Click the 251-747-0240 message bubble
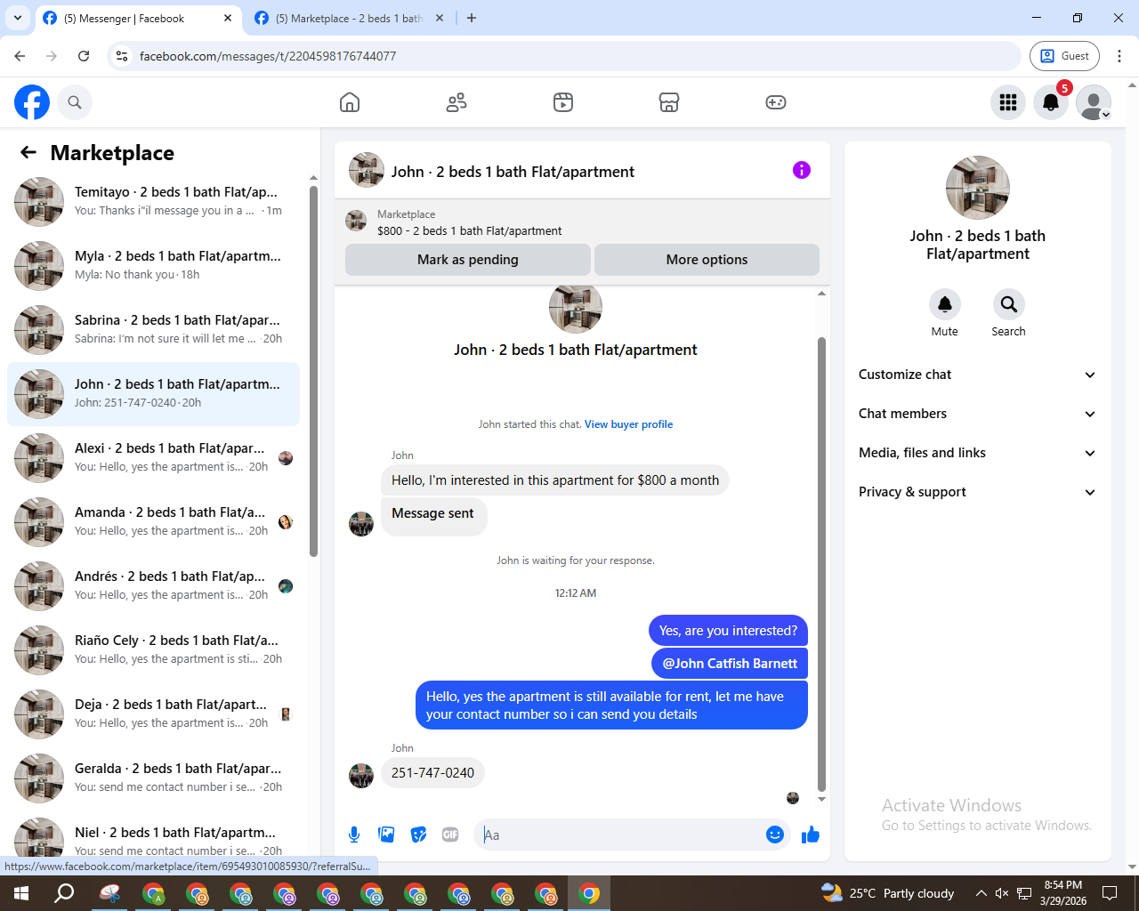1139x911 pixels. pyautogui.click(x=432, y=773)
